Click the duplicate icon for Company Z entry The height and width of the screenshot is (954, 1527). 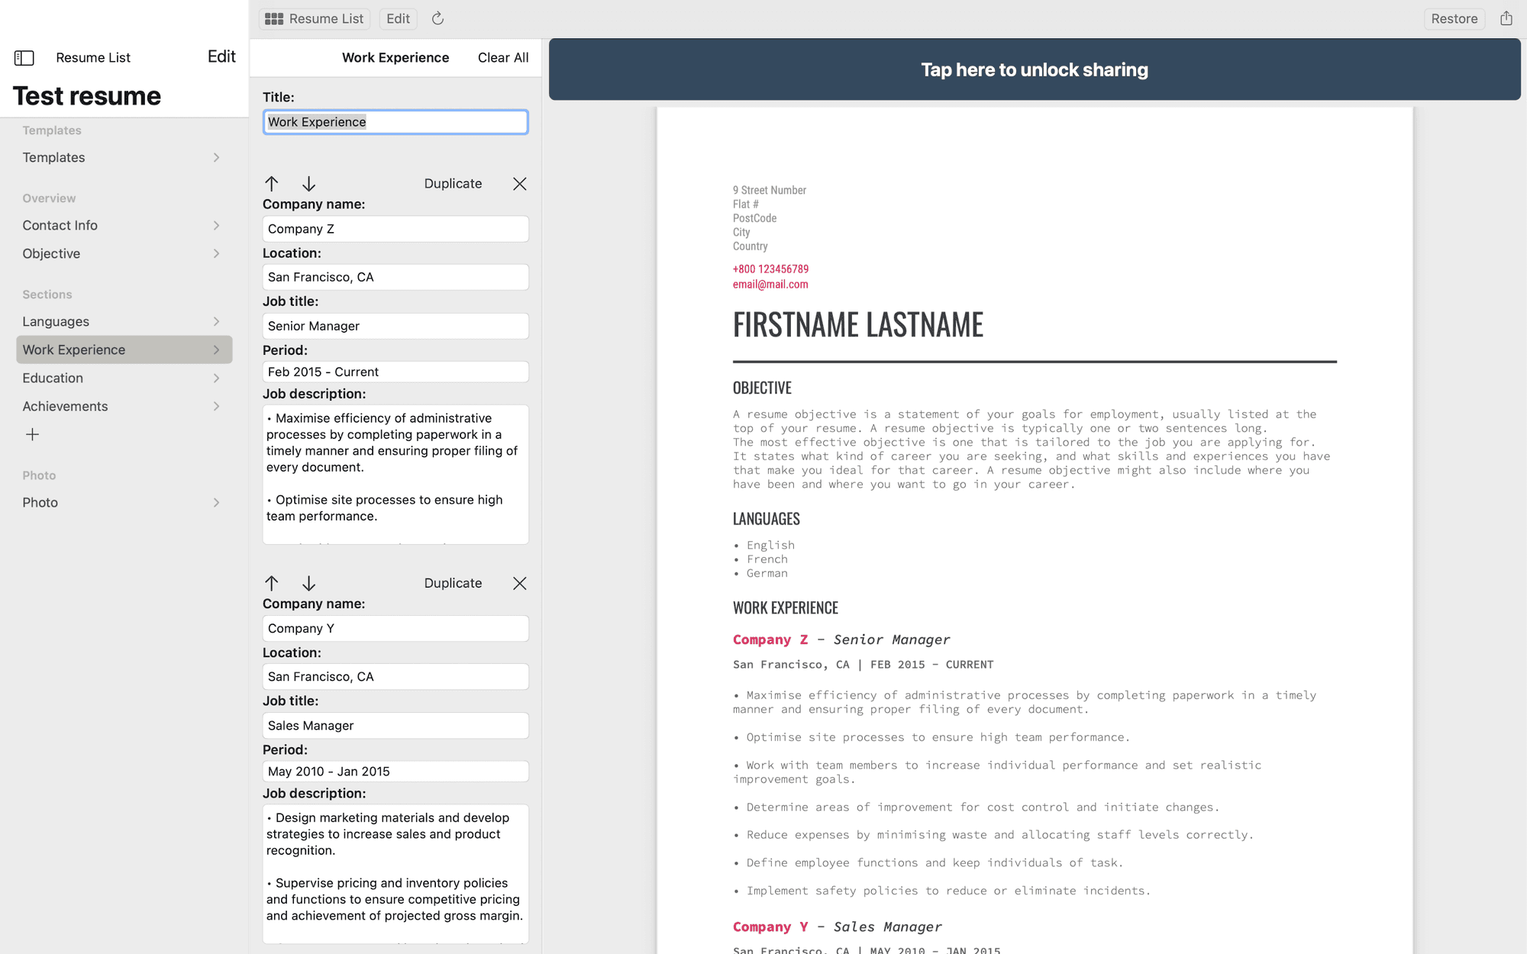(453, 182)
